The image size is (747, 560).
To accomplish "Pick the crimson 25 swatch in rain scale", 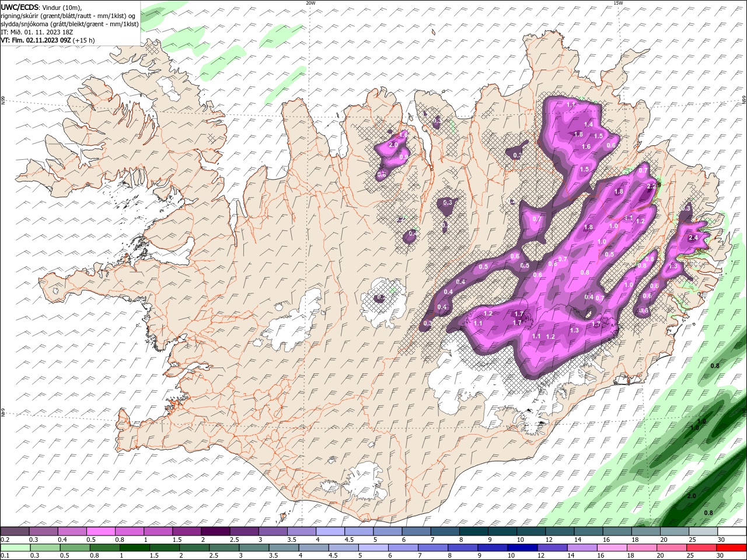I will tap(701, 548).
